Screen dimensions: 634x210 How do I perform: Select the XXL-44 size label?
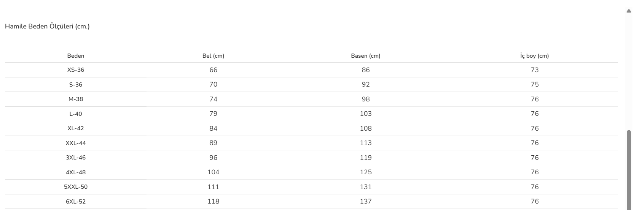[76, 143]
